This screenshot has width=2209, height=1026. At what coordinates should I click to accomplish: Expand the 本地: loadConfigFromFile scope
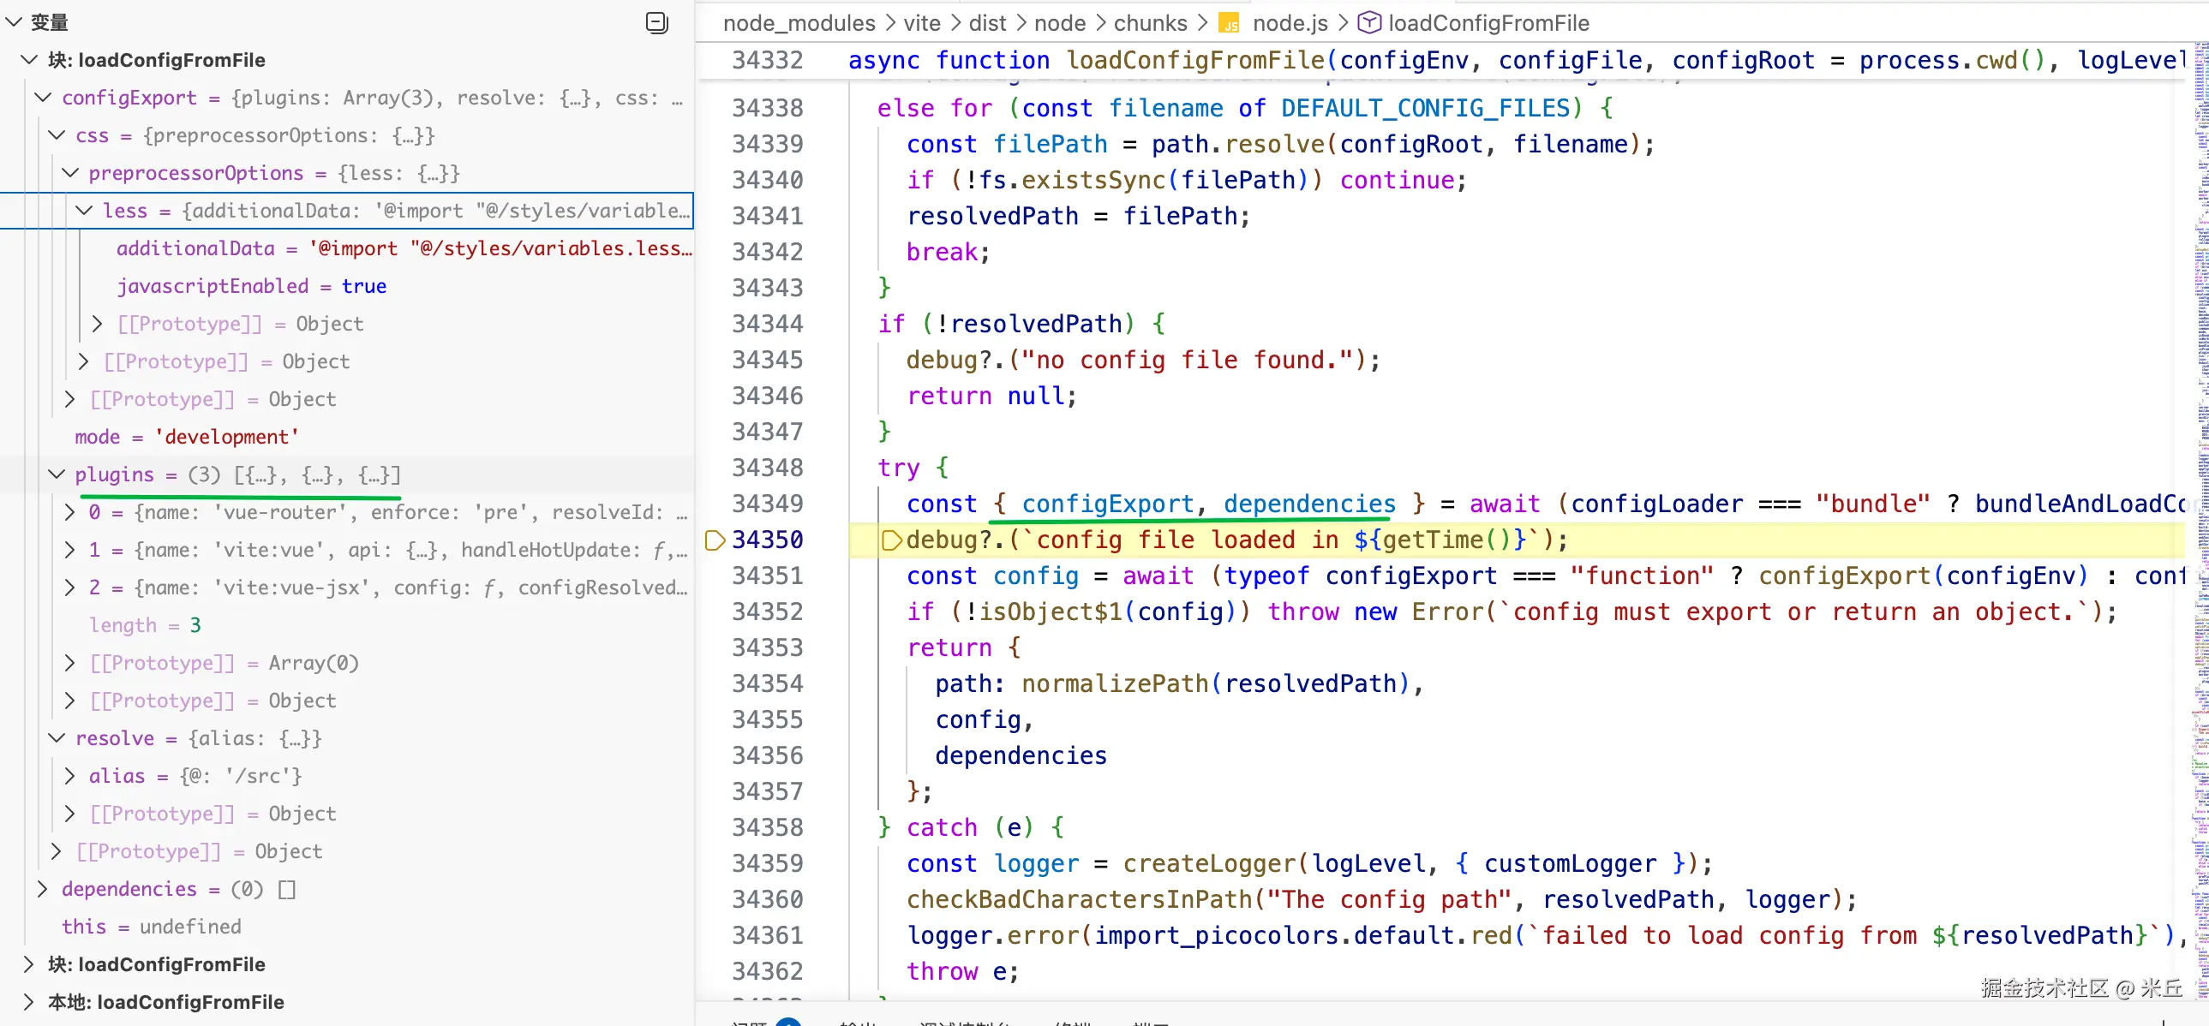tap(28, 1002)
